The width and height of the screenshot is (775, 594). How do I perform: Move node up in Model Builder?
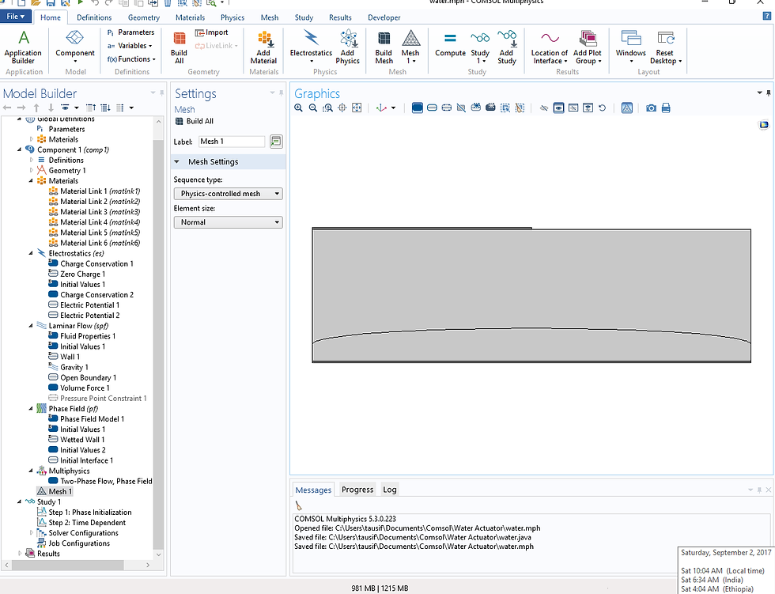(36, 108)
